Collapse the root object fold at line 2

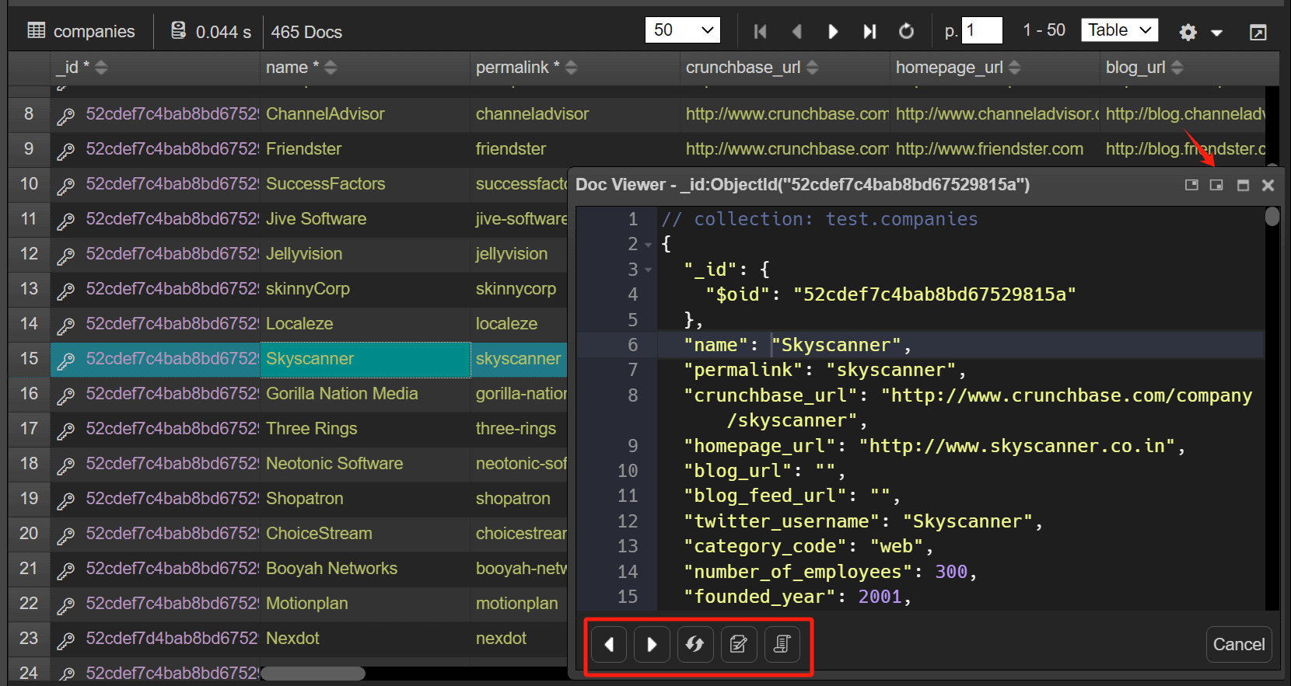[648, 245]
